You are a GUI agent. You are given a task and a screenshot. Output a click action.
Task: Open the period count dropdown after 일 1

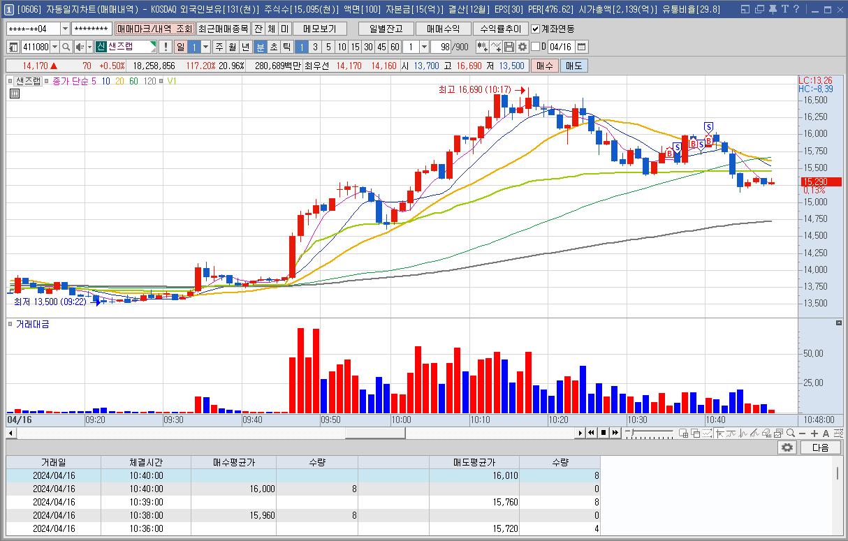click(205, 47)
